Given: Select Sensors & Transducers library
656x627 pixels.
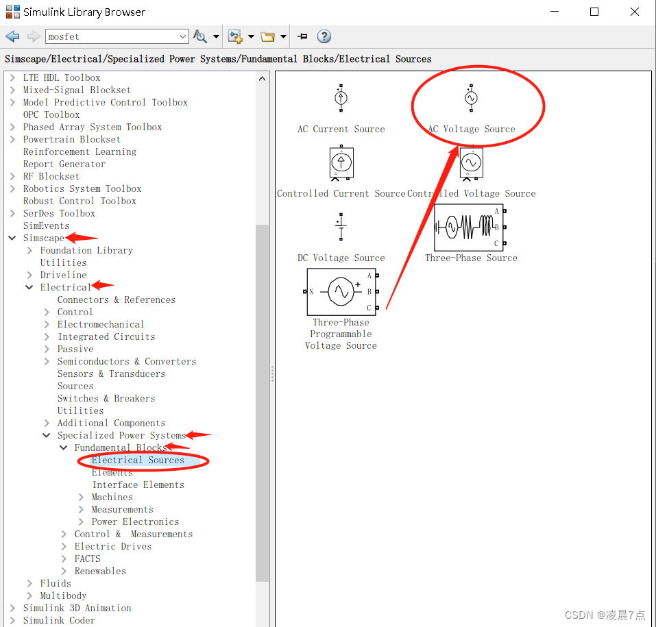Looking at the screenshot, I should [111, 374].
